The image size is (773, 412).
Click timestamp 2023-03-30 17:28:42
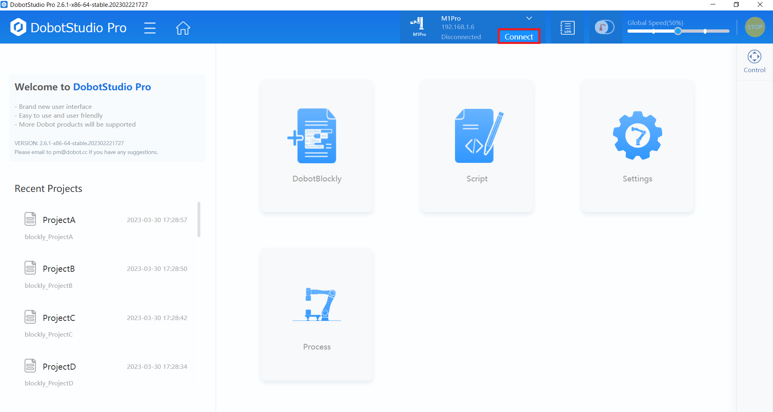click(x=157, y=318)
